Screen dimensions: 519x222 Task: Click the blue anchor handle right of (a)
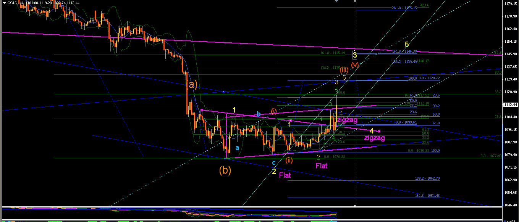click(223, 92)
